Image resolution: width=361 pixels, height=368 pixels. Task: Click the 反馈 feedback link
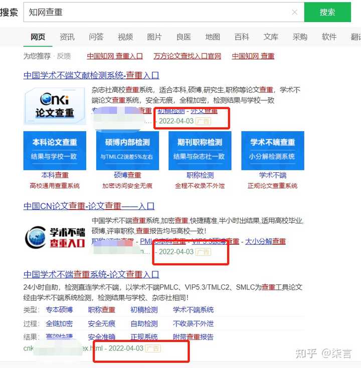(x=64, y=56)
